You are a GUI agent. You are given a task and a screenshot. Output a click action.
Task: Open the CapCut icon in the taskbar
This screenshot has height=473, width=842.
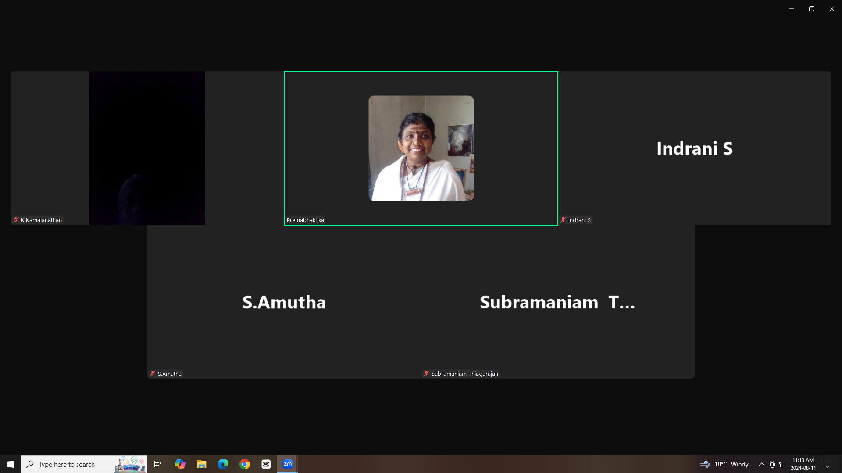[x=266, y=464]
